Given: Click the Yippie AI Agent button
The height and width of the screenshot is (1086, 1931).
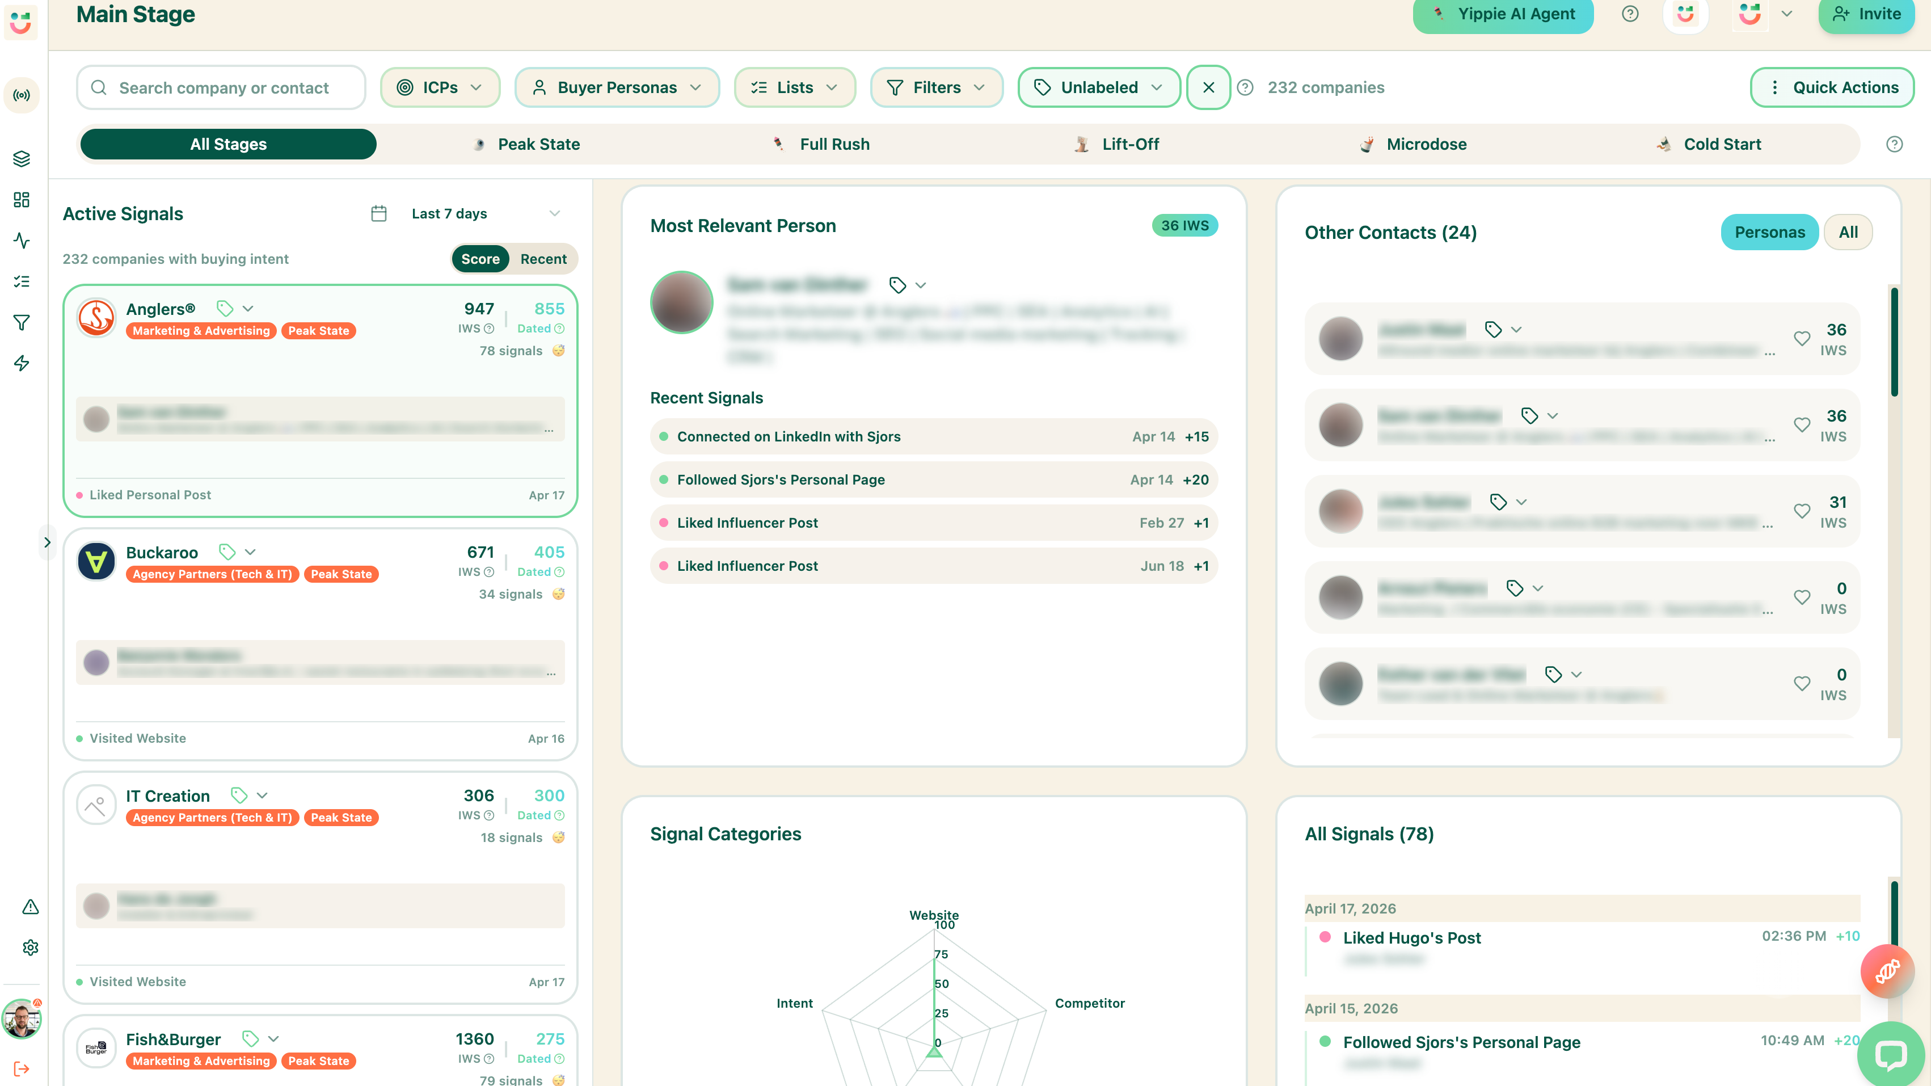Looking at the screenshot, I should [1503, 14].
